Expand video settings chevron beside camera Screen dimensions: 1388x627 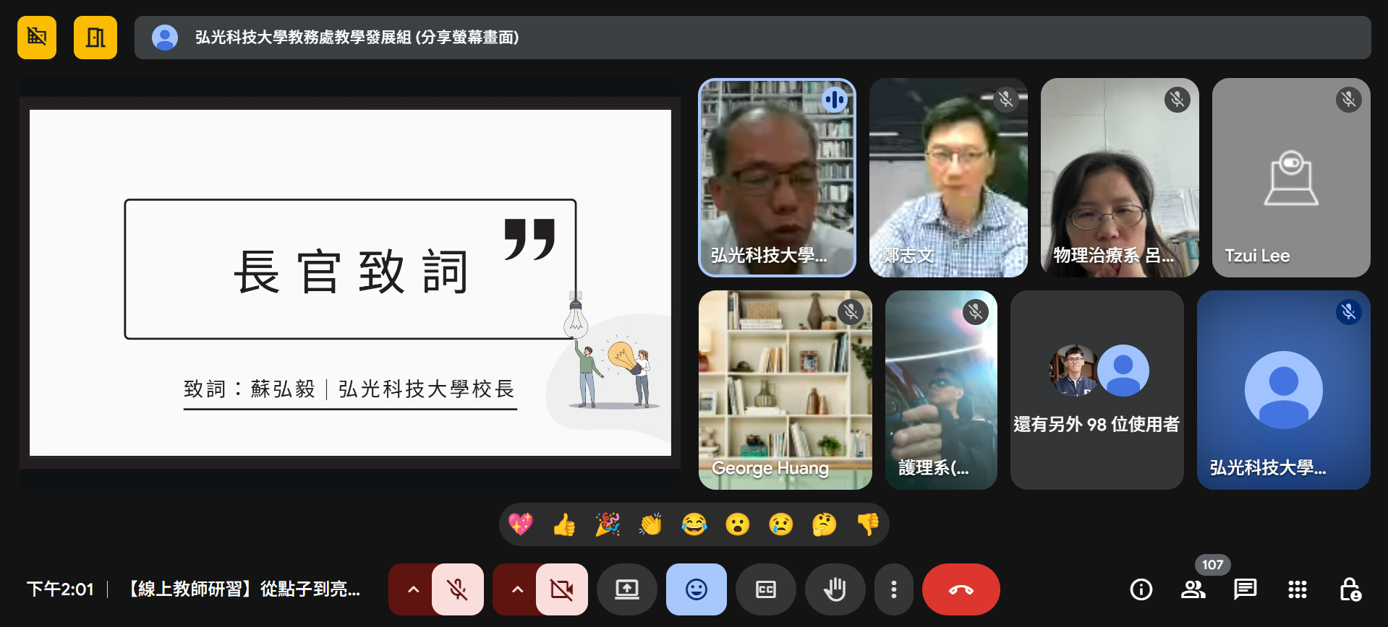tap(517, 589)
